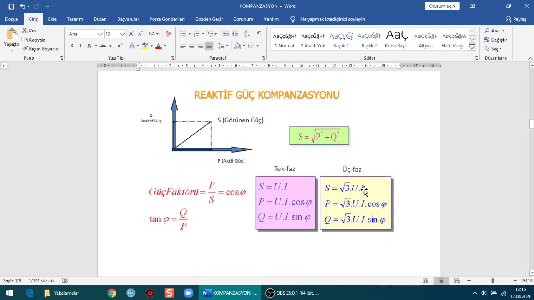Toggle subscript formatting
Screen dimensions: 534x300
(111, 46)
